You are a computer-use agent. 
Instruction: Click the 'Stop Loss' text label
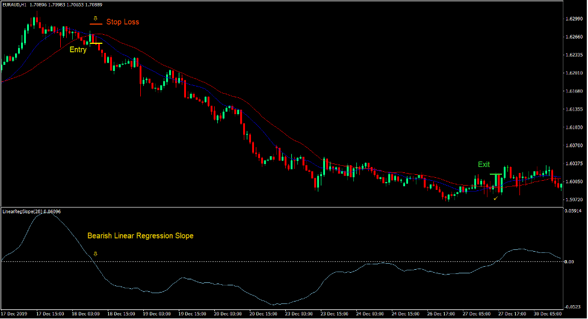click(x=123, y=22)
